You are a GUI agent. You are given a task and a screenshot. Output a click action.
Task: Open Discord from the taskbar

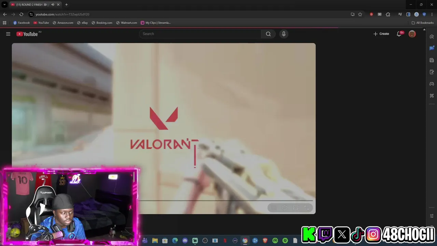pyautogui.click(x=185, y=241)
